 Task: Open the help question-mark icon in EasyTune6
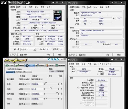[x=55, y=59]
